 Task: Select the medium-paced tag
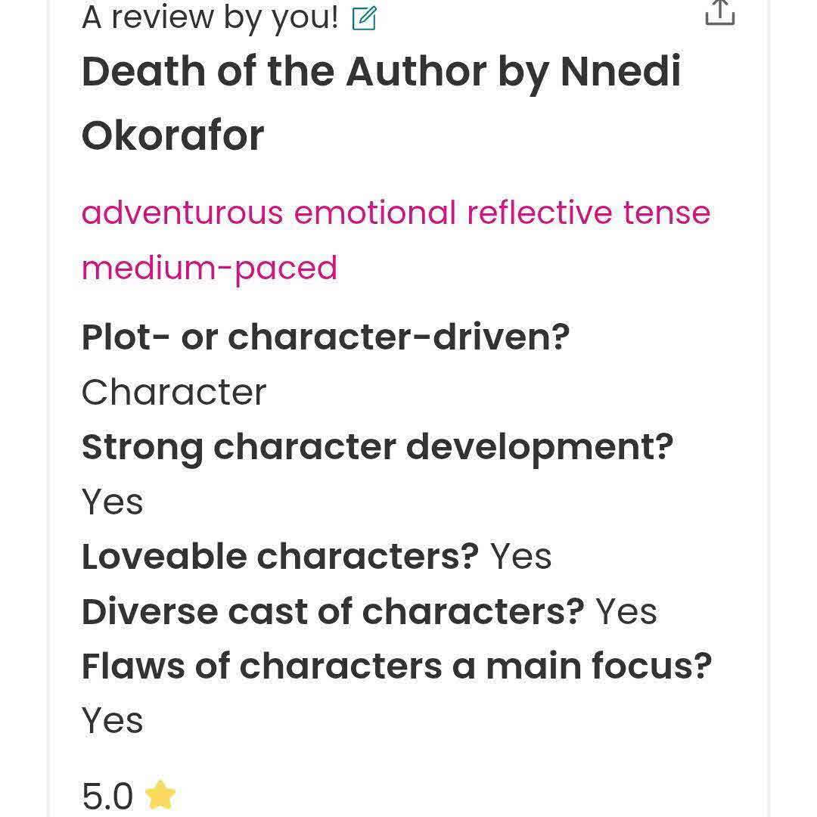pyautogui.click(x=210, y=269)
